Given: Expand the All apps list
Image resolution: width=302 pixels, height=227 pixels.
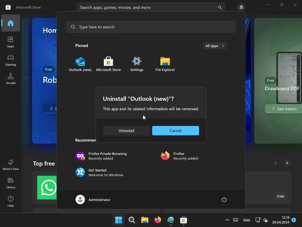Looking at the screenshot, I should click(215, 46).
